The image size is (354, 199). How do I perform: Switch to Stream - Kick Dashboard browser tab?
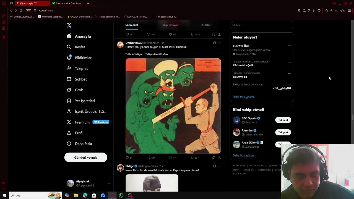point(67,3)
